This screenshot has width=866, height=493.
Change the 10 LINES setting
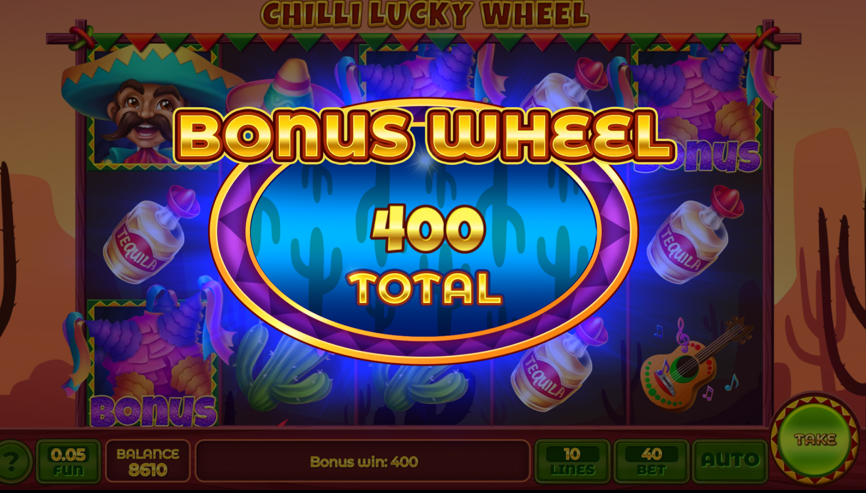[x=572, y=461]
